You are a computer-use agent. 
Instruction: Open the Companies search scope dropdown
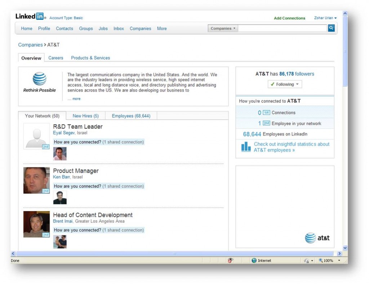point(223,28)
